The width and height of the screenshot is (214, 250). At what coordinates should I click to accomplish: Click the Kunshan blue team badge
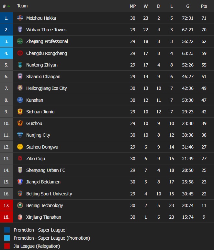click(x=20, y=100)
